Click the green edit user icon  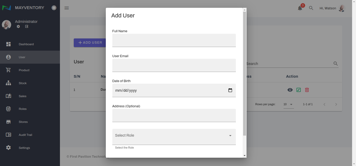pyautogui.click(x=299, y=90)
